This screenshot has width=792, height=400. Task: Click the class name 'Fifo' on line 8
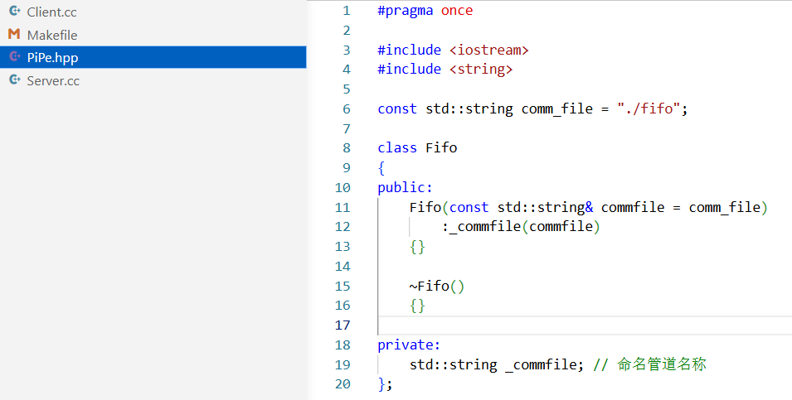tap(441, 147)
